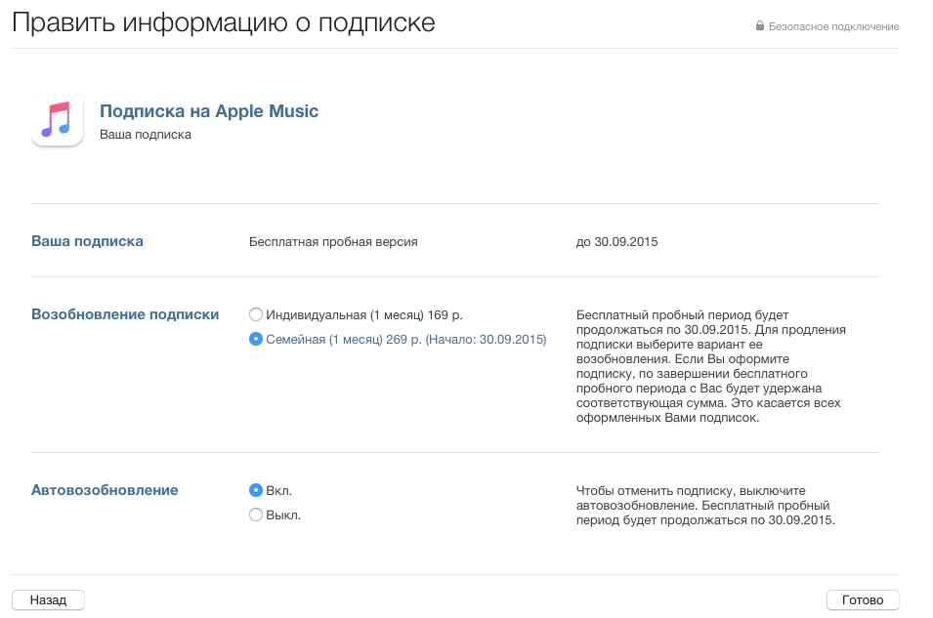Viewport: 933px width, 618px height.
Task: Open the Подписка на Apple Music title link
Action: [x=209, y=111]
